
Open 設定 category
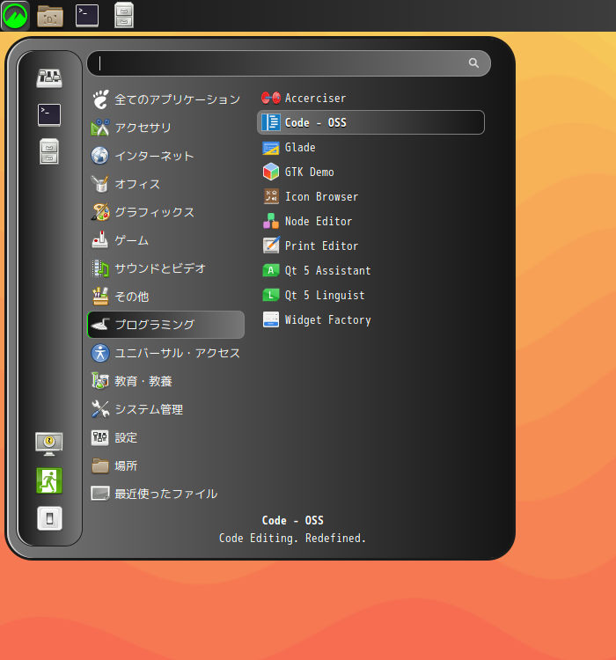click(166, 437)
